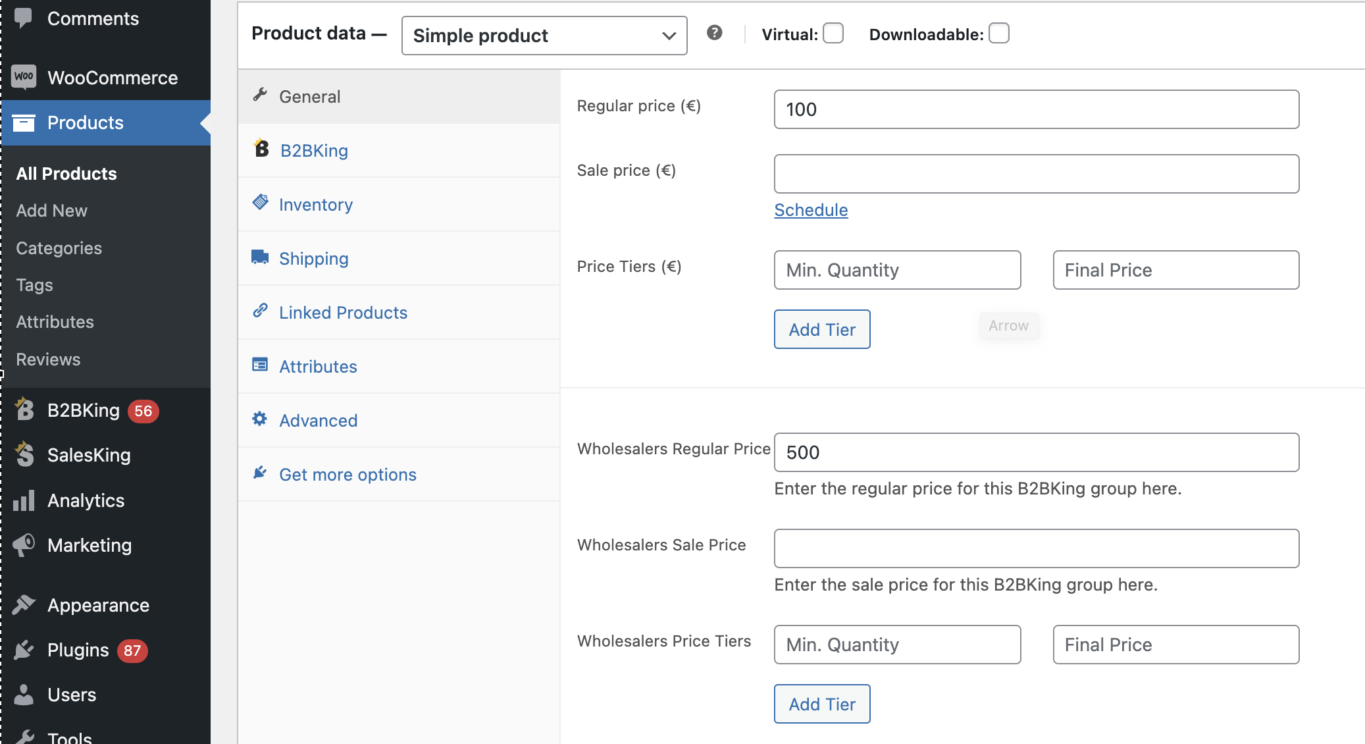The image size is (1365, 744).
Task: Open the Attributes product data tab
Action: (399, 367)
